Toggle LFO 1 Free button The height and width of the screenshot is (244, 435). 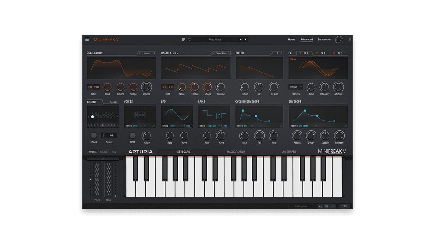[x=188, y=126]
